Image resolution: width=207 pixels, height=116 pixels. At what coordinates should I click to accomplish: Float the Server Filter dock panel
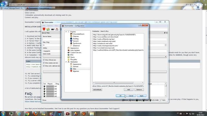click(x=165, y=33)
